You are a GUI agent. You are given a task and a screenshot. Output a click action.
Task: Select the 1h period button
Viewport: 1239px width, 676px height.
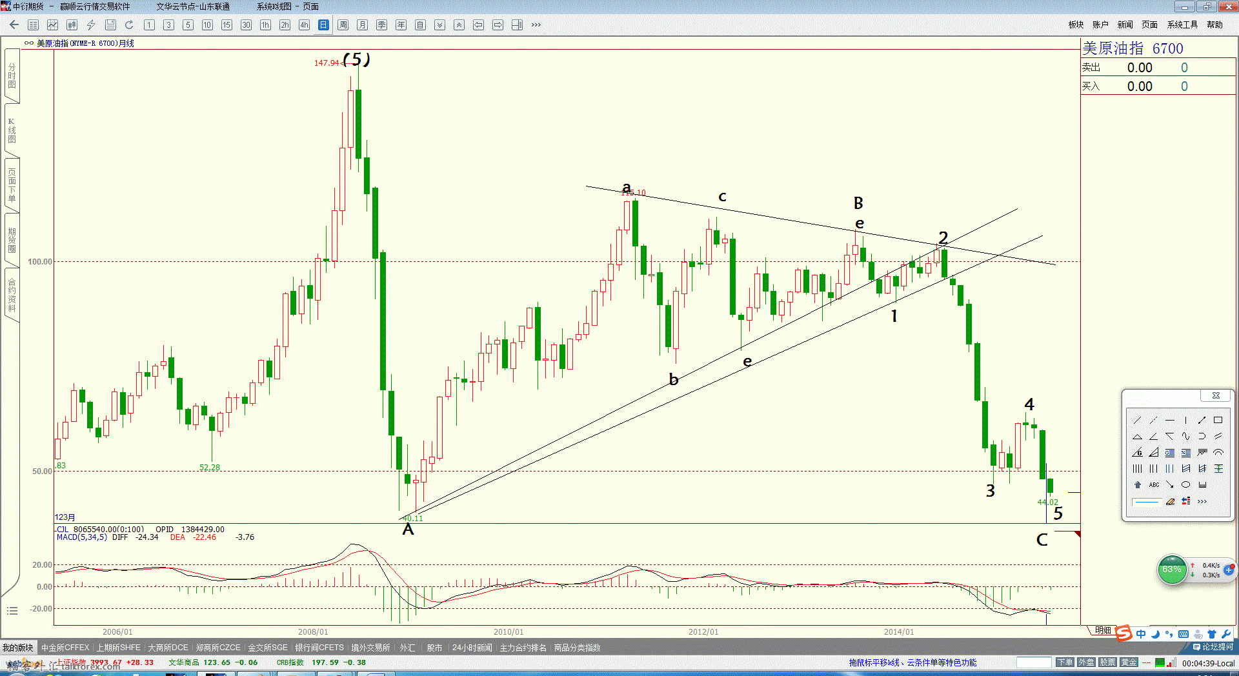click(265, 25)
